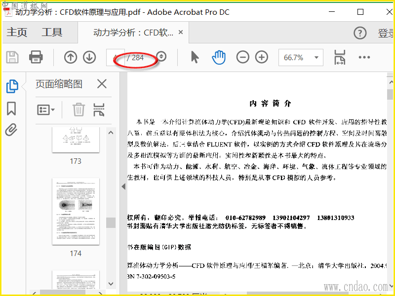Collapse the navigation pane with the left triangle
The image size is (395, 296).
[123, 186]
